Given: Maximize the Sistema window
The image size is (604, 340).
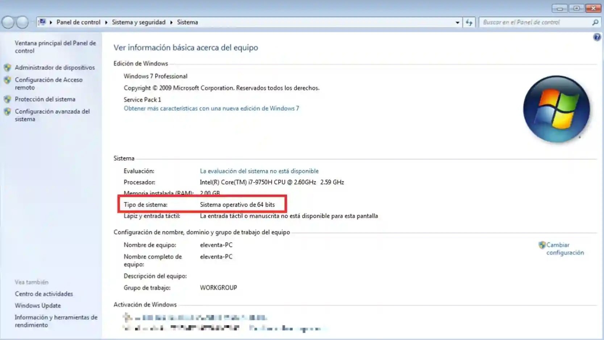Looking at the screenshot, I should 576,8.
